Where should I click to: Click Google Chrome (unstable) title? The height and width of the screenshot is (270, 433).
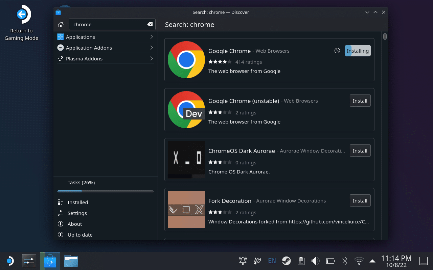point(244,101)
